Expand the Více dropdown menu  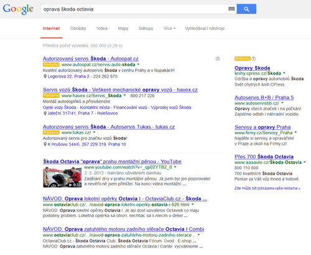169,29
